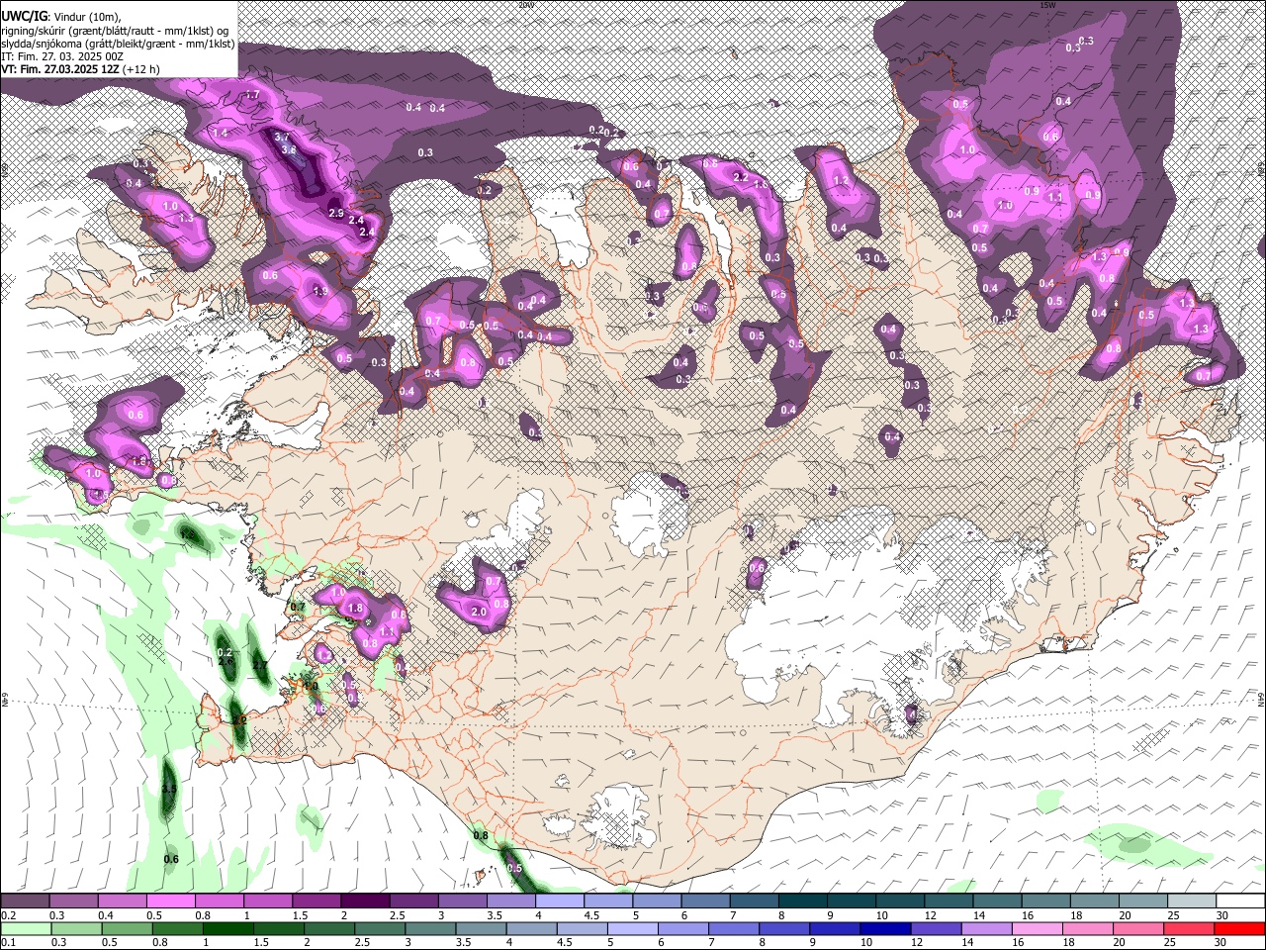Click the 2.0 snowfall value on map
1266x950 pixels.
pyautogui.click(x=479, y=613)
